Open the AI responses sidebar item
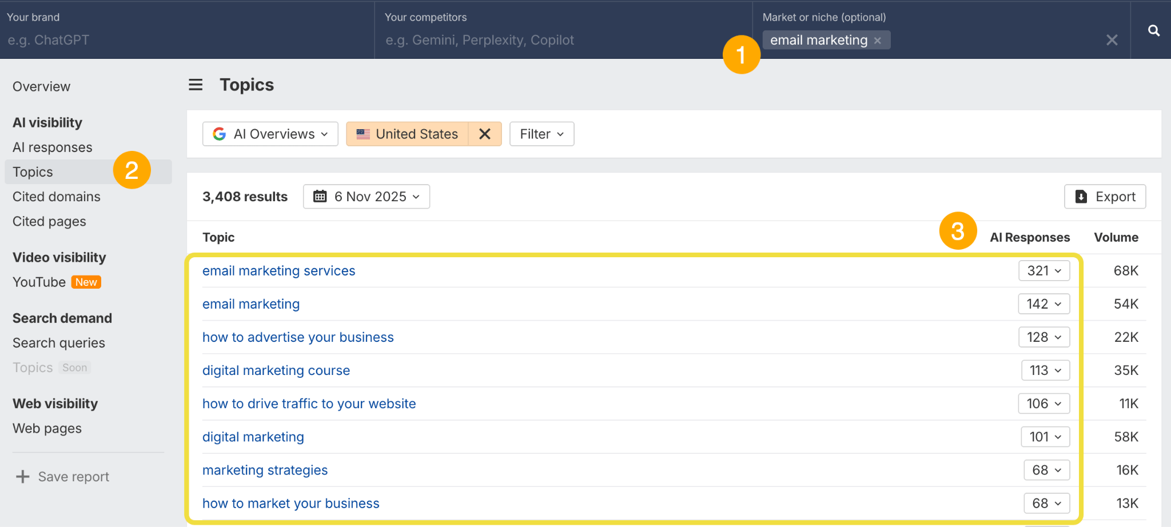This screenshot has width=1171, height=527. [53, 147]
